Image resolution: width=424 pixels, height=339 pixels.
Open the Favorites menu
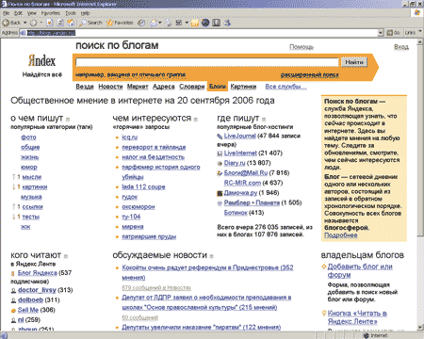[x=50, y=13]
